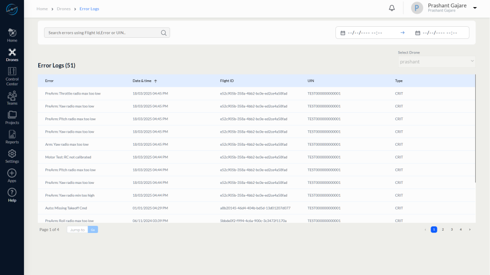
Task: Go to page 4 of error logs
Action: pyautogui.click(x=460, y=229)
